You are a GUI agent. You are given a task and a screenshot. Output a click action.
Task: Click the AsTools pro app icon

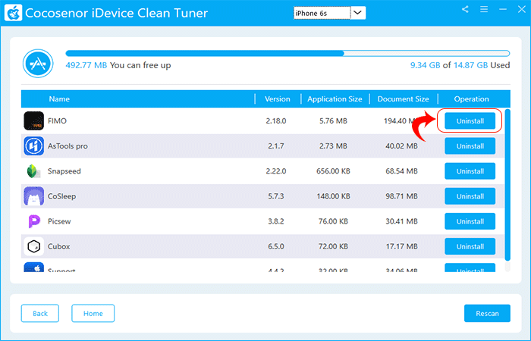(x=34, y=145)
